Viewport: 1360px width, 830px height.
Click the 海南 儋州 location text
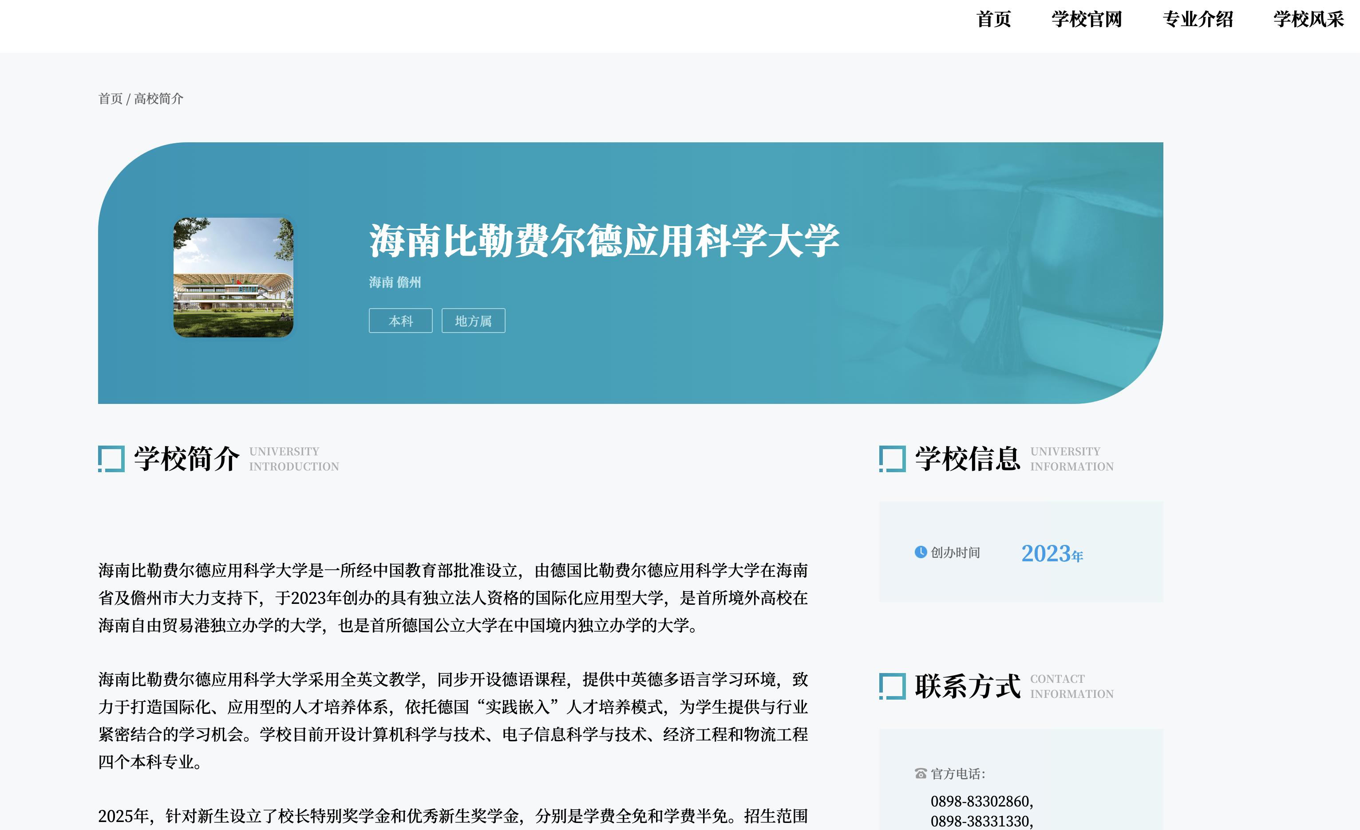[395, 282]
